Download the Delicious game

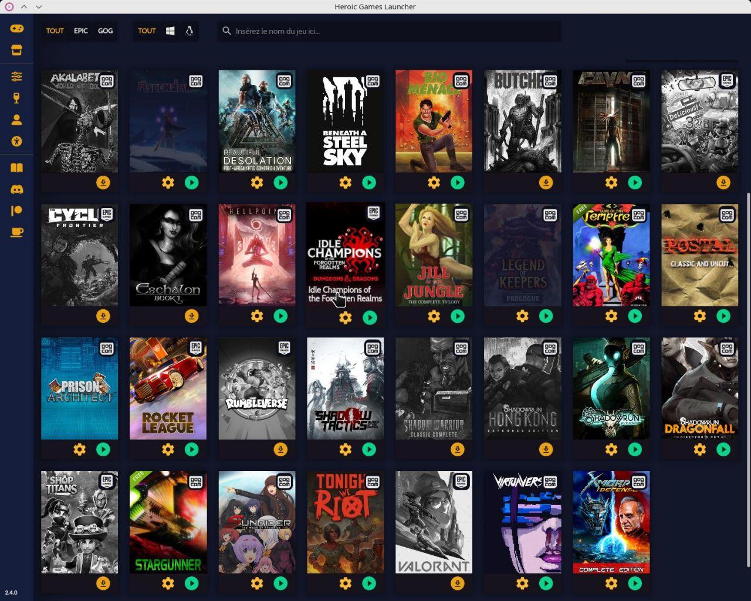(x=723, y=183)
